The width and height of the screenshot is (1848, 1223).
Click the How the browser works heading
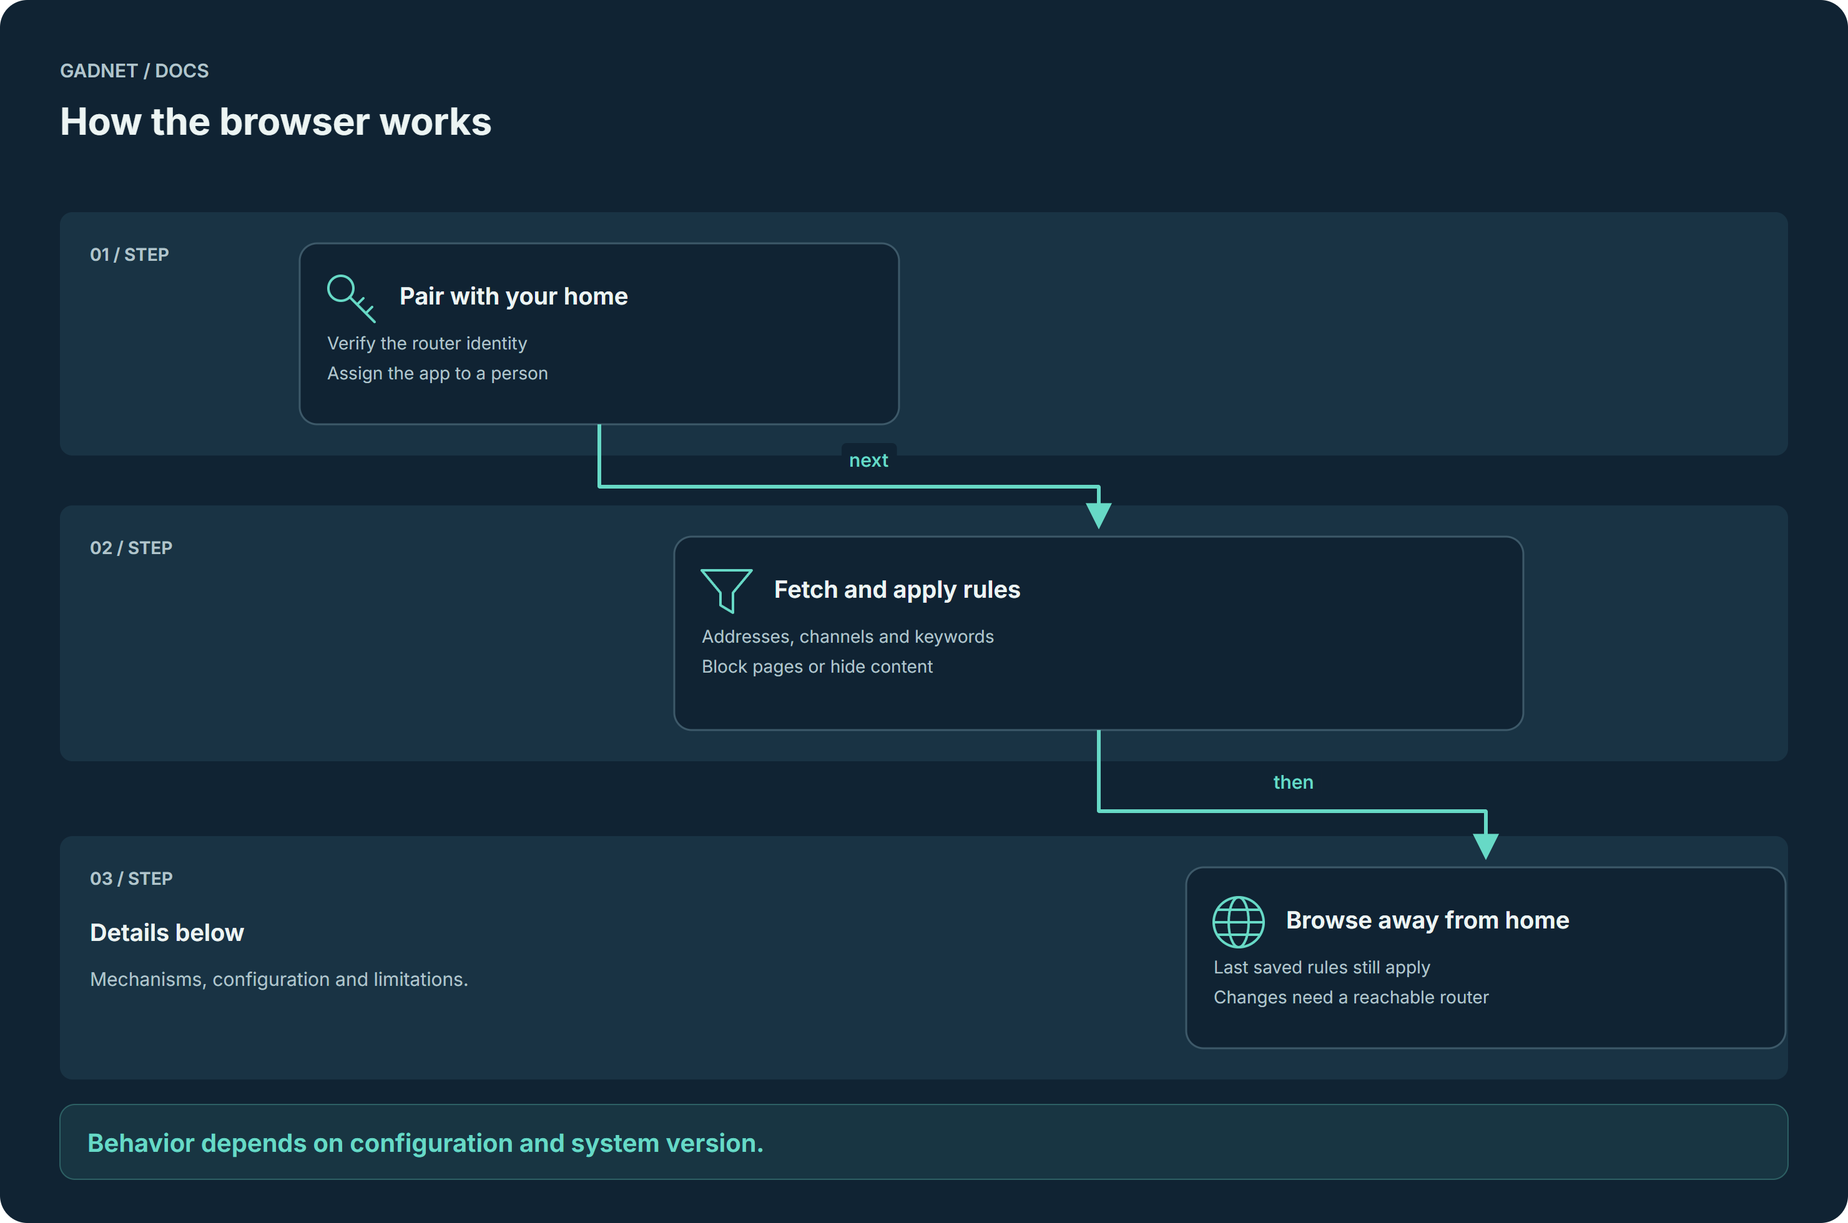275,122
